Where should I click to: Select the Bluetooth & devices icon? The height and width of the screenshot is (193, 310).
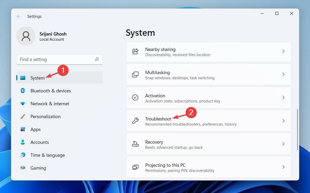coord(23,91)
